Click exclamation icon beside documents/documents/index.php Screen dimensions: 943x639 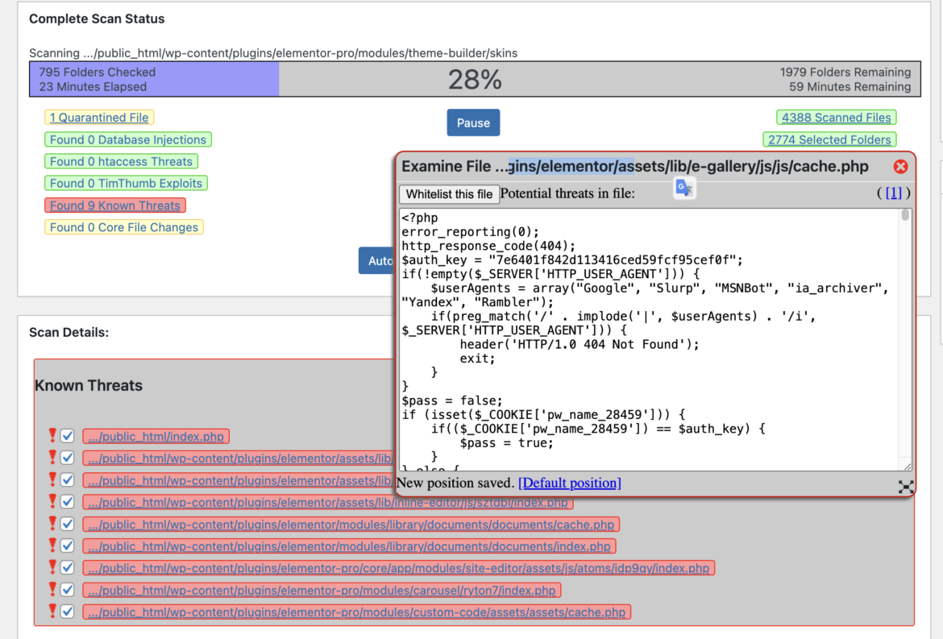(52, 546)
